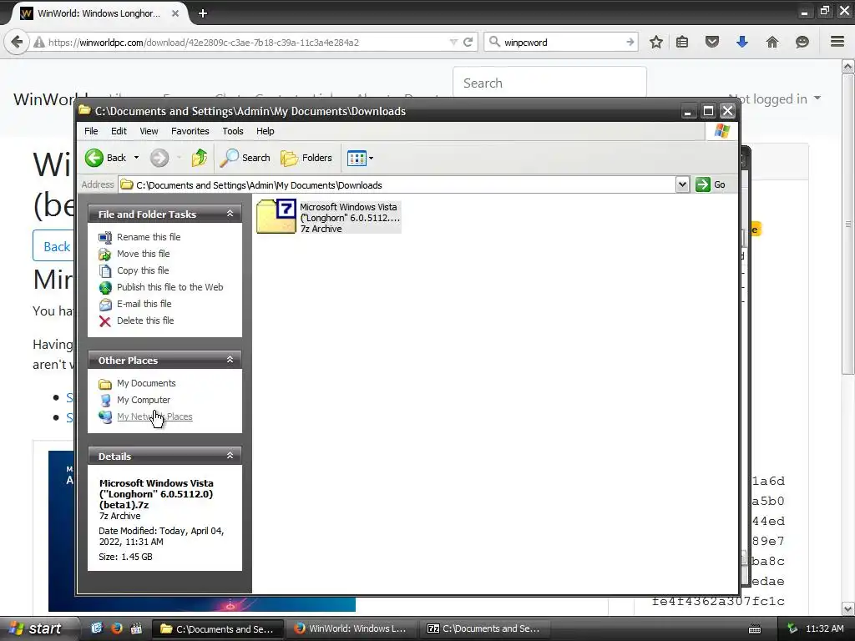Reload the Firefox page
This screenshot has height=641, width=855.
click(x=468, y=42)
